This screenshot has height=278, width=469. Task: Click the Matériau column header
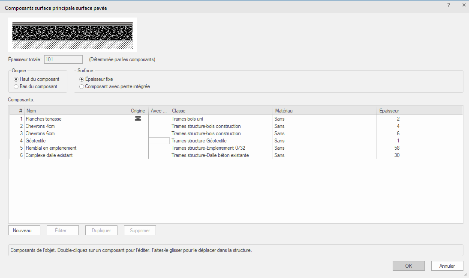[324, 111]
